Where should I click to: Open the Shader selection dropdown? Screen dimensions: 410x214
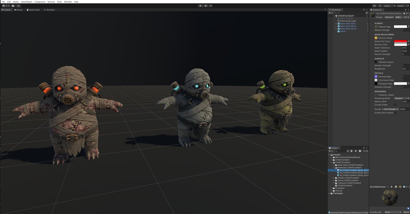pyautogui.click(x=389, y=17)
